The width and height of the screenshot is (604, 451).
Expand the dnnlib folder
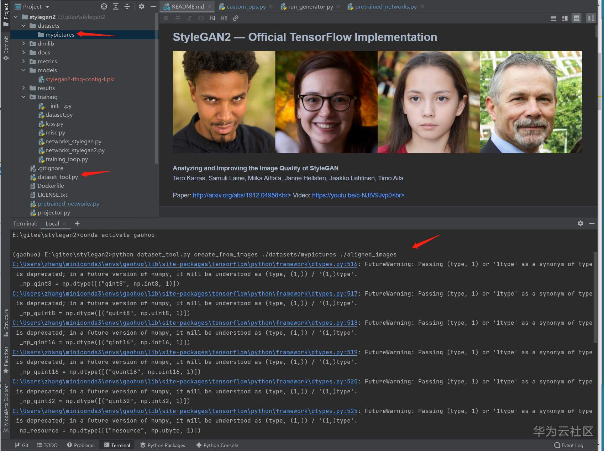[23, 43]
